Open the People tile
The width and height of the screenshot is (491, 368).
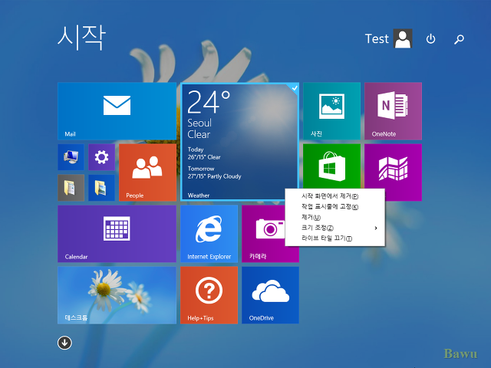click(x=147, y=172)
